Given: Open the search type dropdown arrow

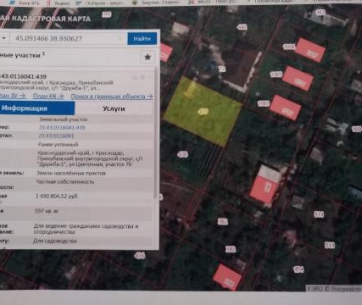Looking at the screenshot, I should [4, 38].
